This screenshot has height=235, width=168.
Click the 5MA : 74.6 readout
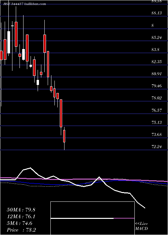click(19, 223)
